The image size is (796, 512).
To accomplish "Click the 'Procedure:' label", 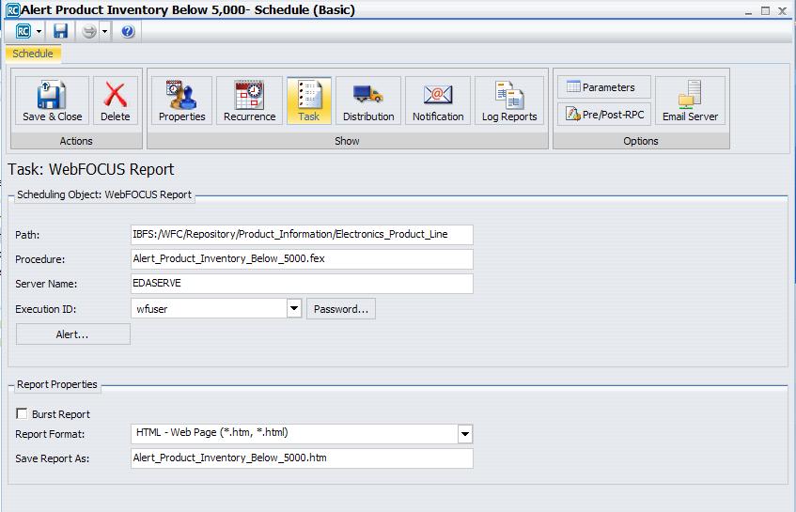I will pos(40,259).
